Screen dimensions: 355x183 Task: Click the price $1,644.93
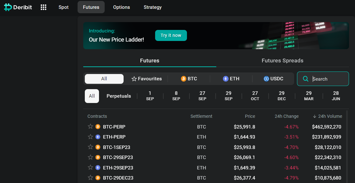coord(245,137)
